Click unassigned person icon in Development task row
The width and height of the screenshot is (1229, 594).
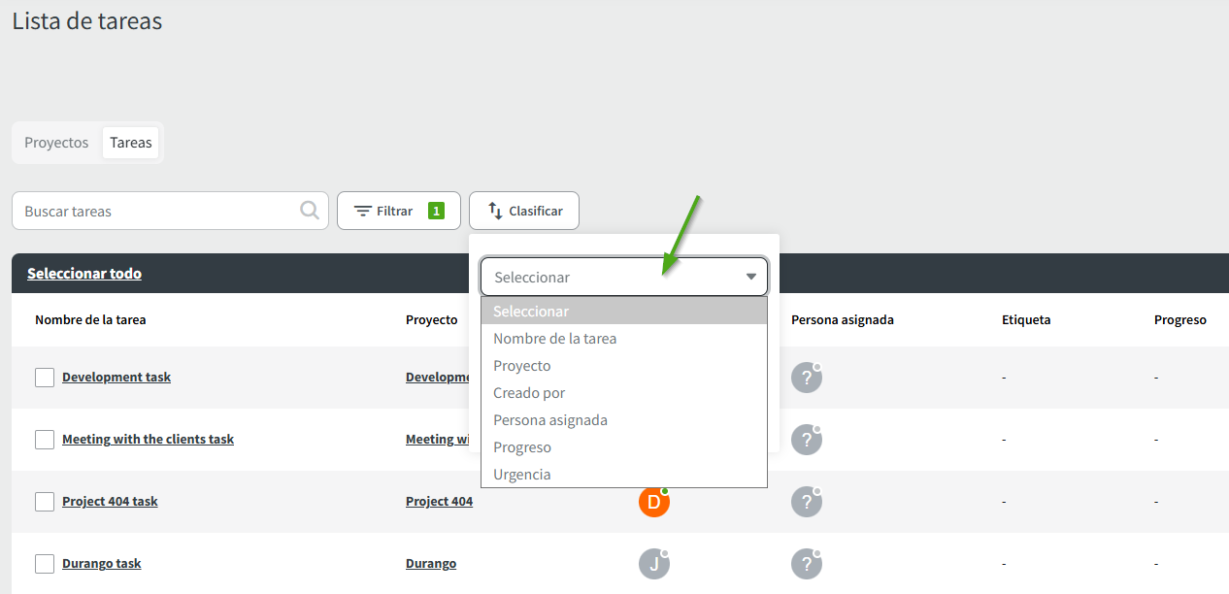(x=806, y=378)
